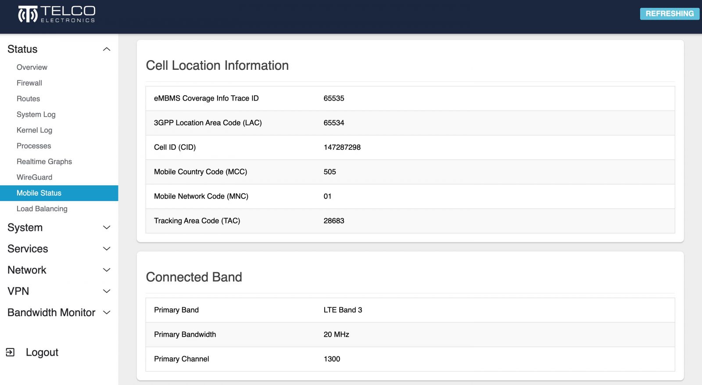Click the Primary Band label
Image resolution: width=702 pixels, height=385 pixels.
[176, 310]
